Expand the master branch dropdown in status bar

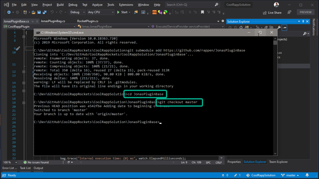(x=298, y=175)
